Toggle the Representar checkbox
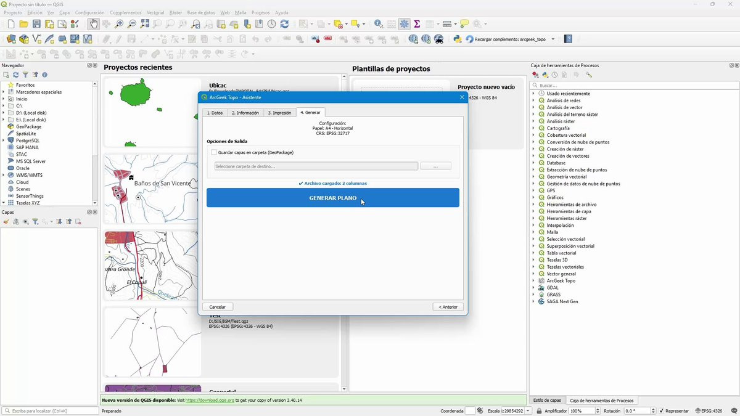This screenshot has width=740, height=416. (662, 410)
